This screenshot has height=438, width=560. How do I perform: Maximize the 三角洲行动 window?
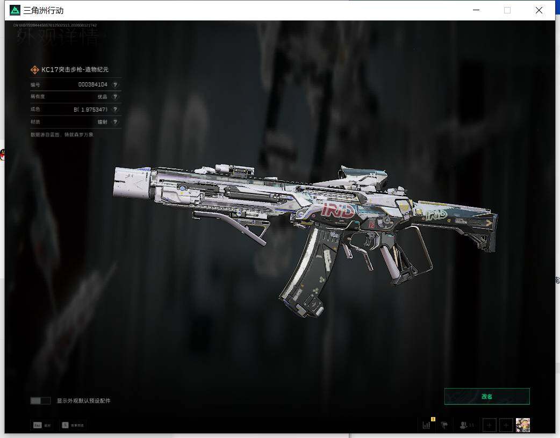point(507,10)
